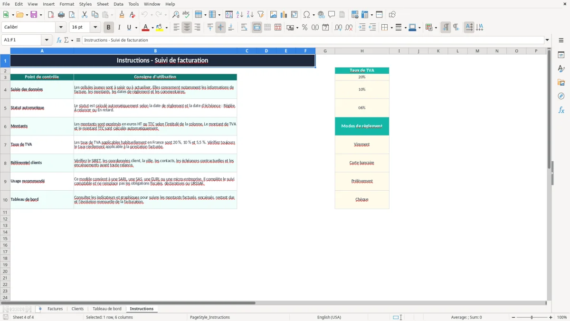The height and width of the screenshot is (321, 570).
Task: Click the Clear Direct Formatting icon
Action: click(132, 15)
